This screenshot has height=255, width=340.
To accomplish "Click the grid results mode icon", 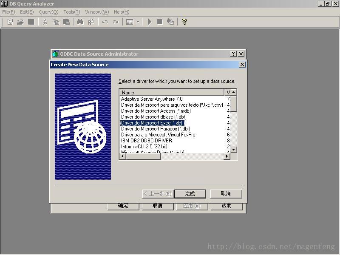I will [x=130, y=22].
